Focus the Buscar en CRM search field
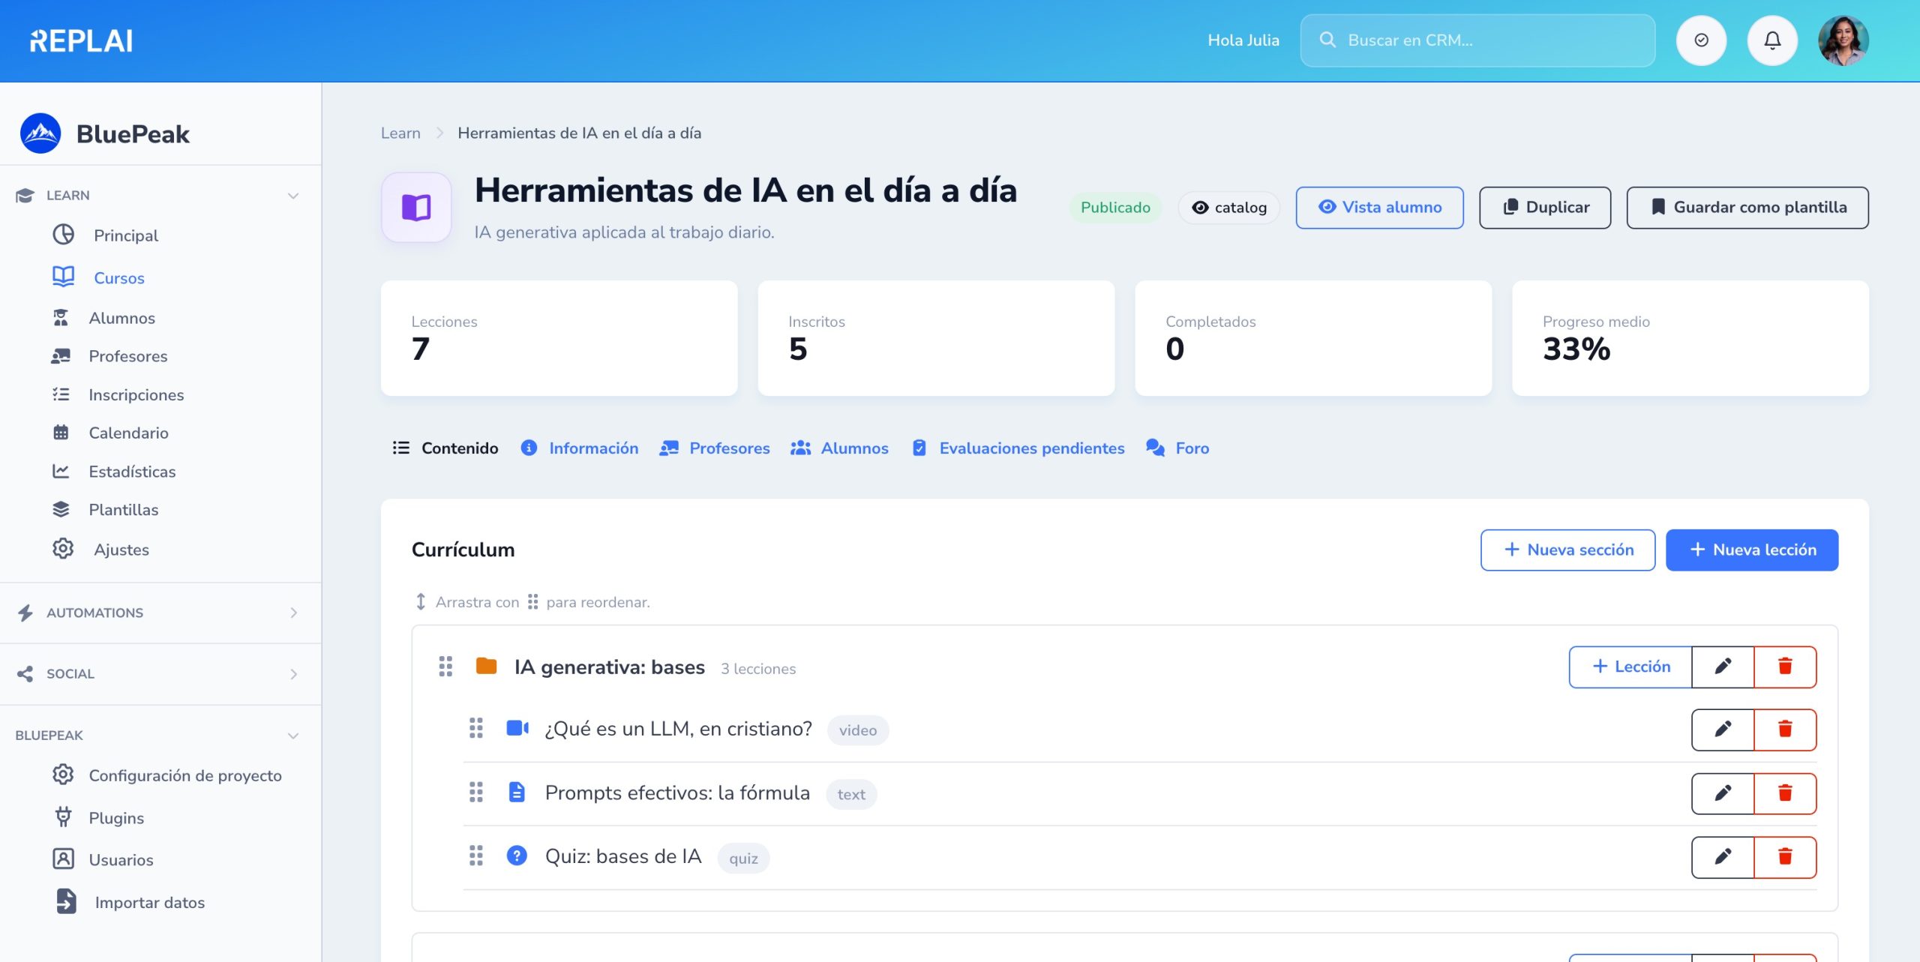Viewport: 1920px width, 962px height. 1477,40
